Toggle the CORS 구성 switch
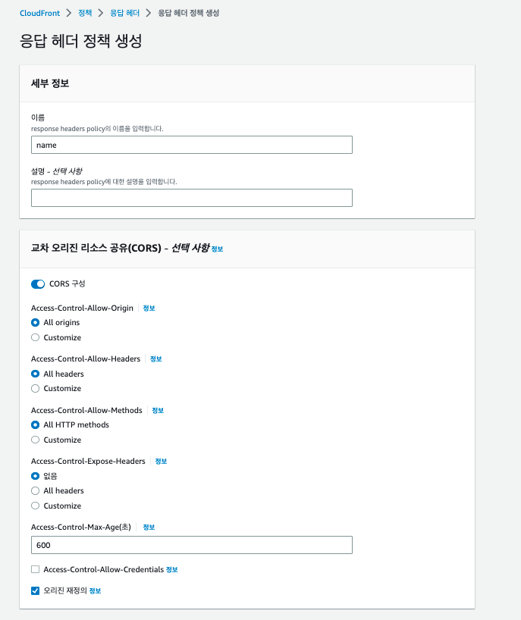 pos(38,284)
